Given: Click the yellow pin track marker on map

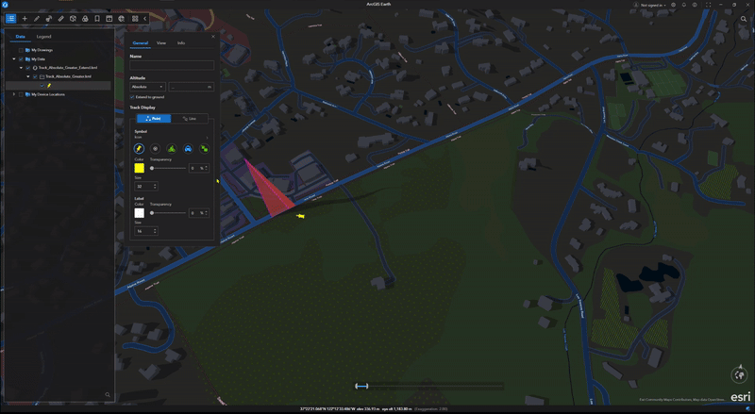Looking at the screenshot, I should [300, 216].
